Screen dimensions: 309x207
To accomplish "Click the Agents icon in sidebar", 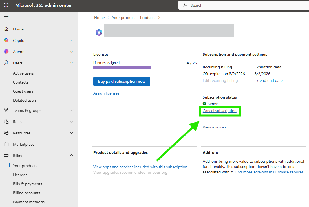I will pyautogui.click(x=6, y=51).
